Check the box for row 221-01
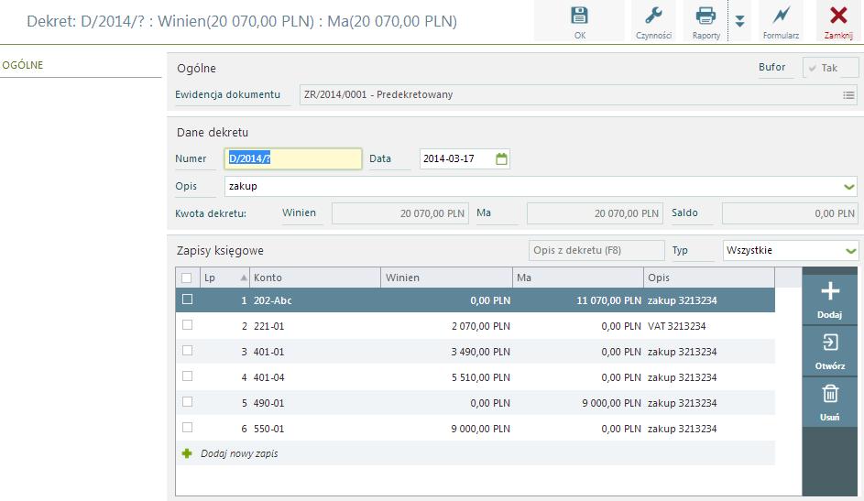The width and height of the screenshot is (864, 501). [187, 325]
